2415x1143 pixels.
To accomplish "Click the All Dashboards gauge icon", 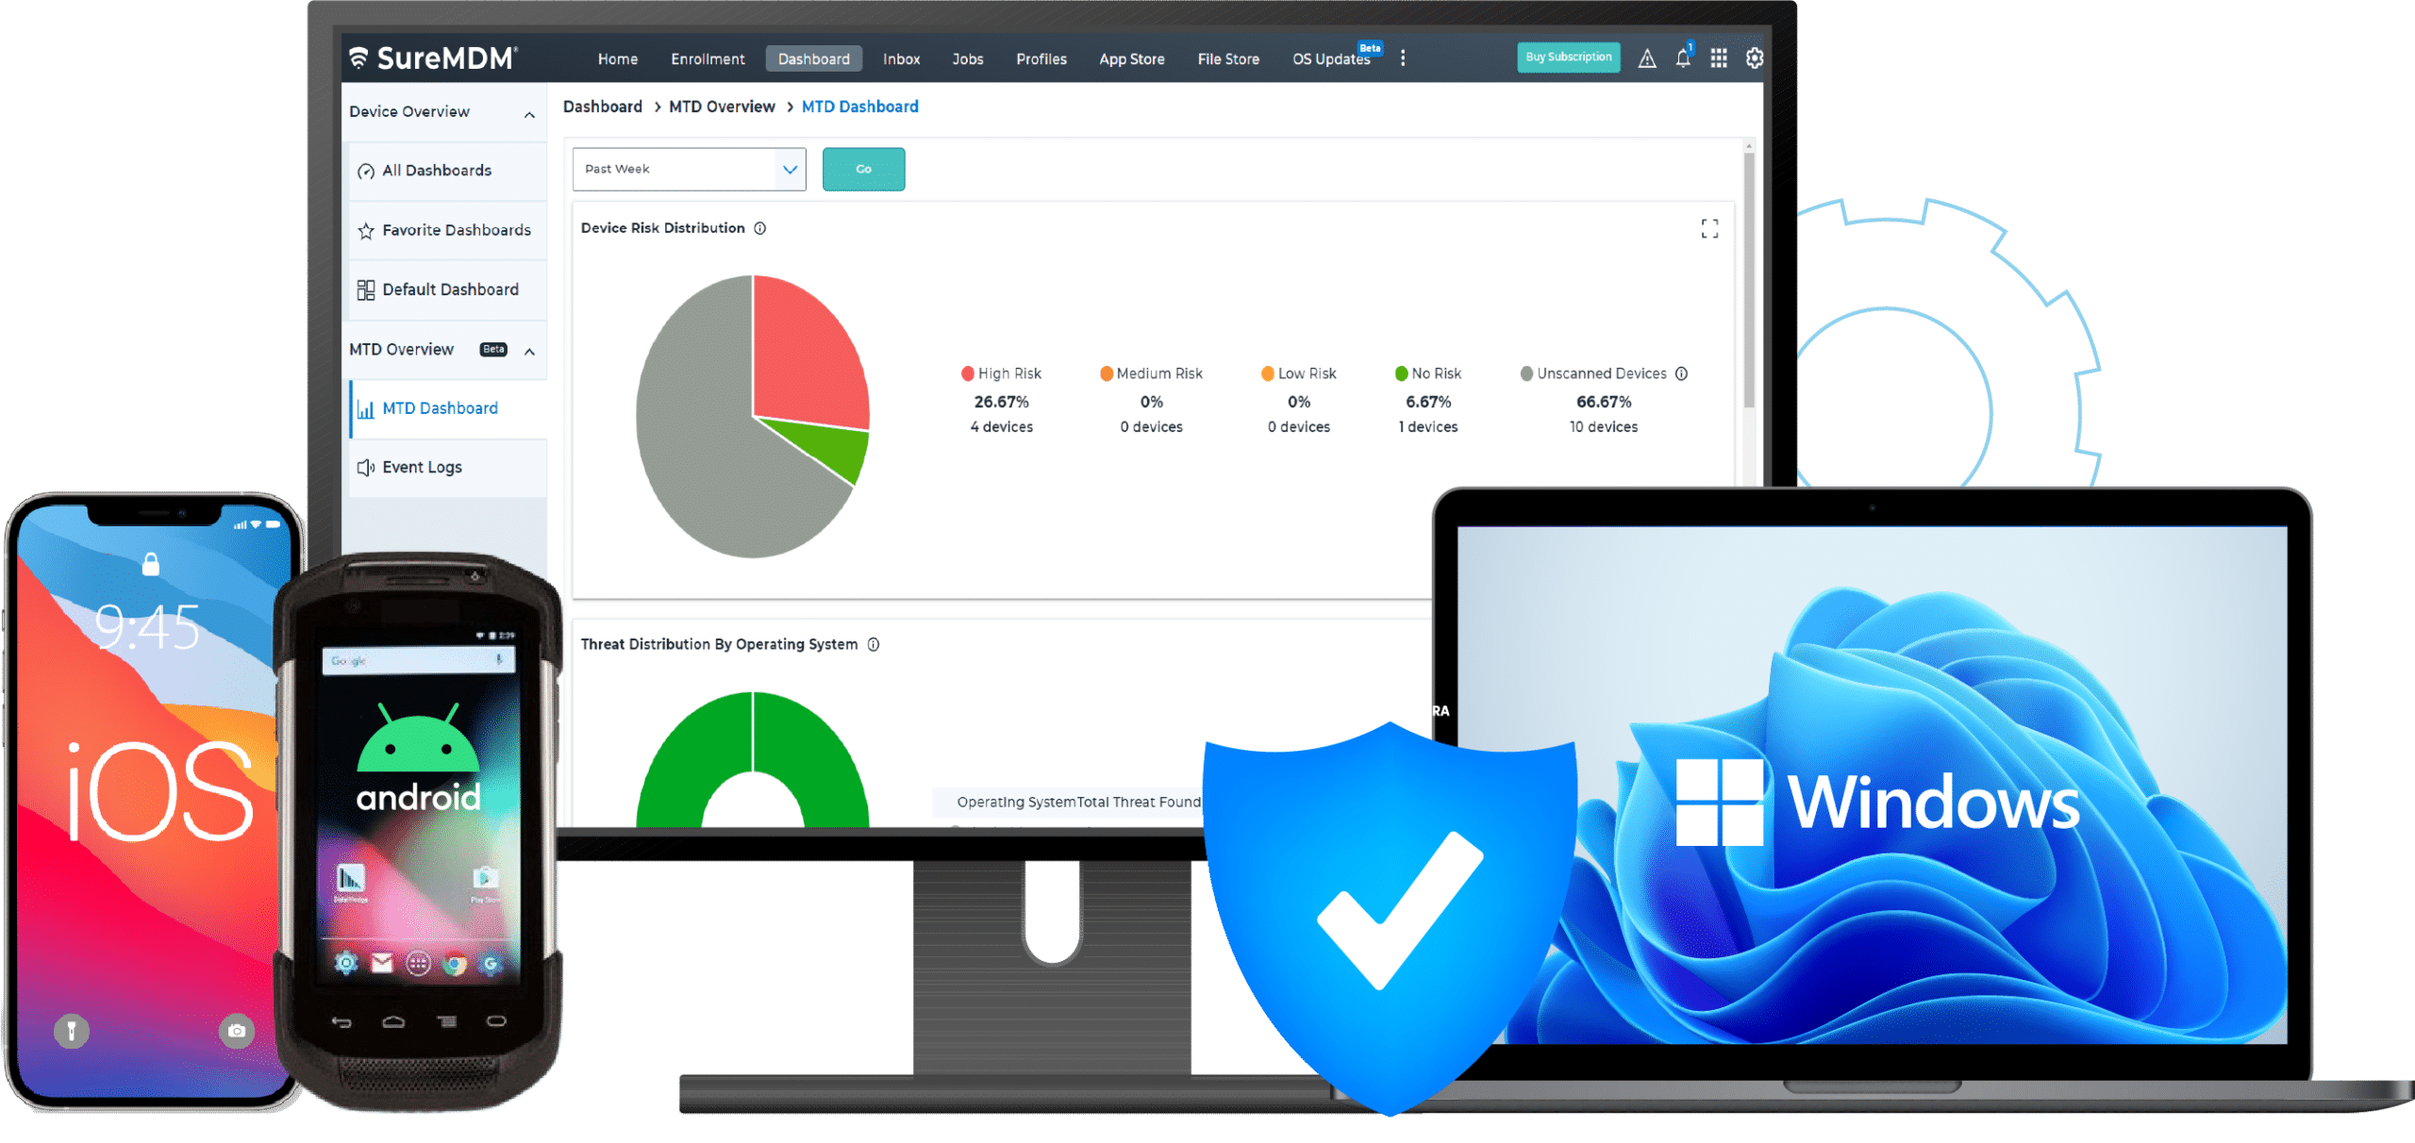I will coord(366,172).
